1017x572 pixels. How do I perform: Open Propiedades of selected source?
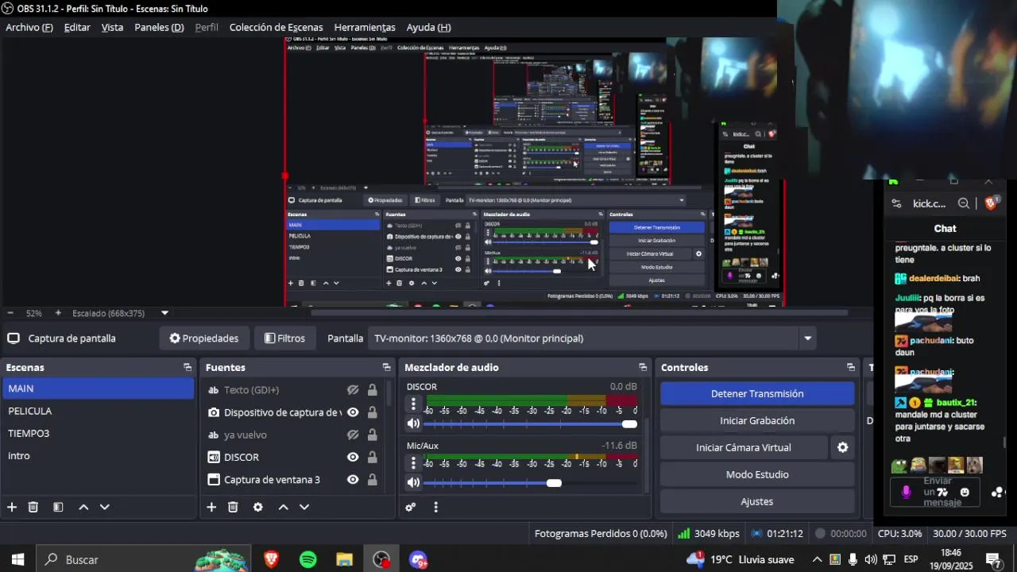click(x=204, y=338)
